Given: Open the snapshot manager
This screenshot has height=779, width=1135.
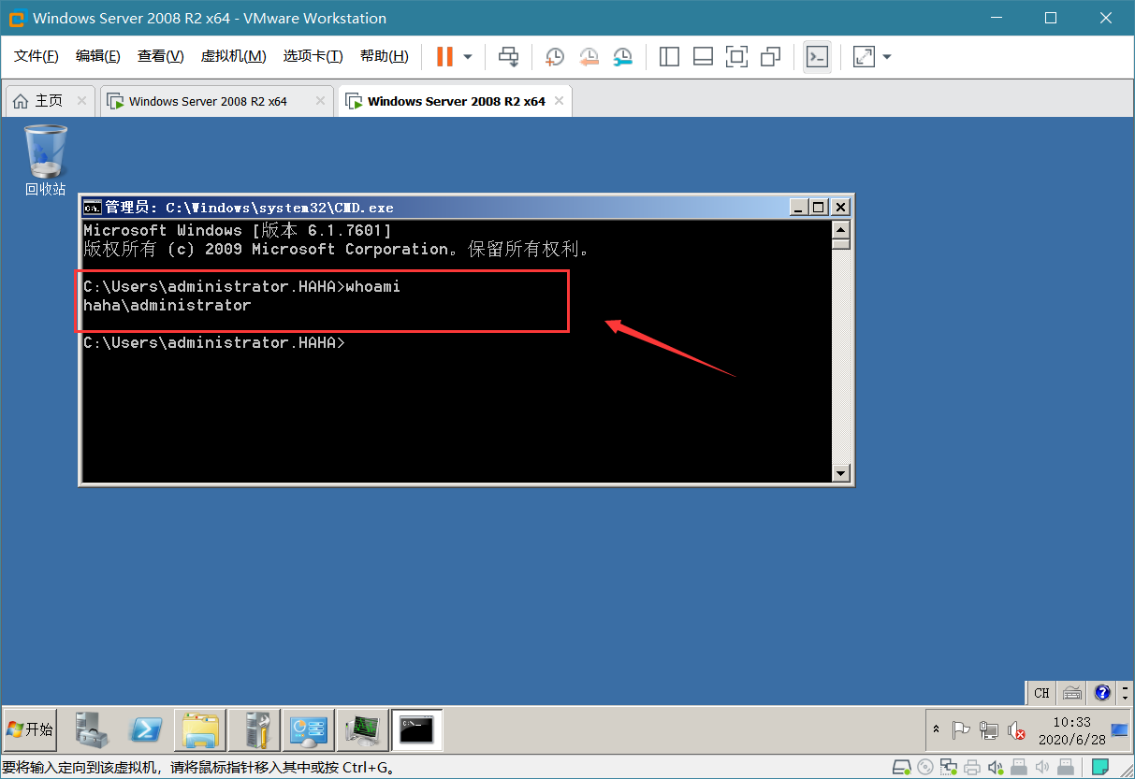Looking at the screenshot, I should [x=622, y=57].
